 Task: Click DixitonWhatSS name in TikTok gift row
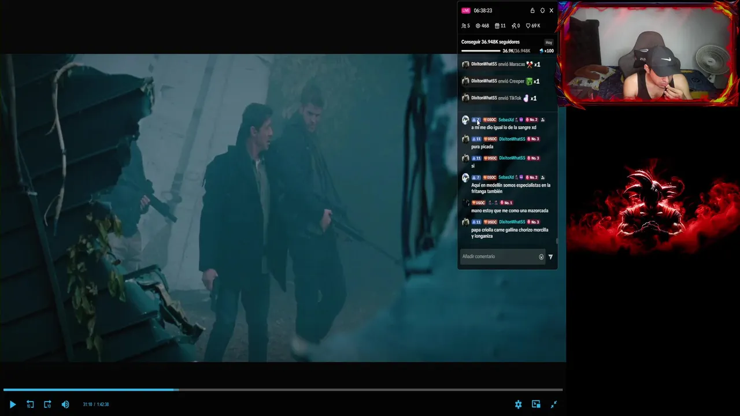tap(484, 98)
